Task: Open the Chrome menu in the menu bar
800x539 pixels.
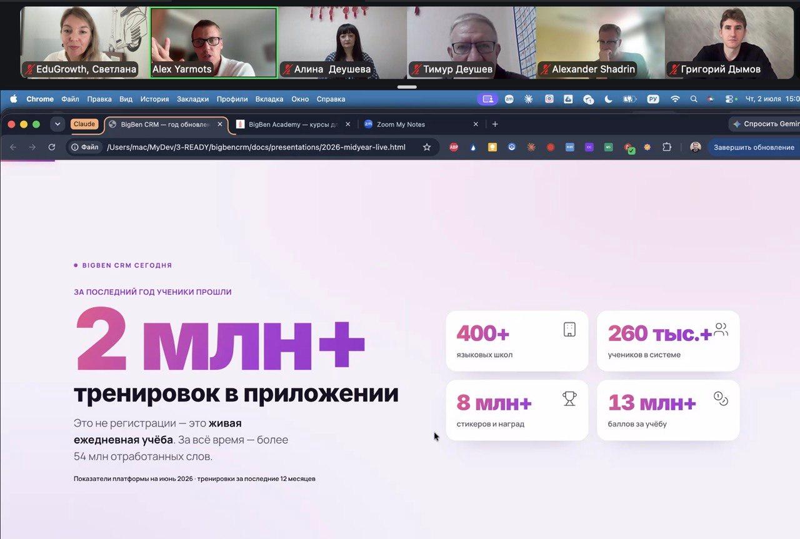Action: (40, 99)
